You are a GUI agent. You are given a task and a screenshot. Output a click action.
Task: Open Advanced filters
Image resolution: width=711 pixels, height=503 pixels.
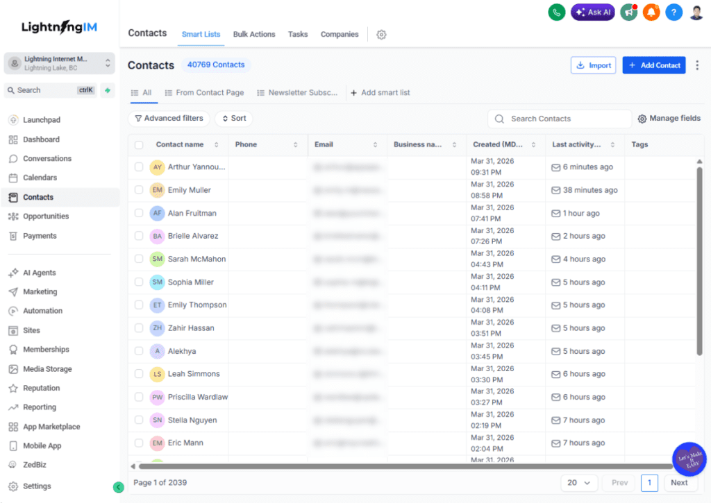pyautogui.click(x=168, y=118)
